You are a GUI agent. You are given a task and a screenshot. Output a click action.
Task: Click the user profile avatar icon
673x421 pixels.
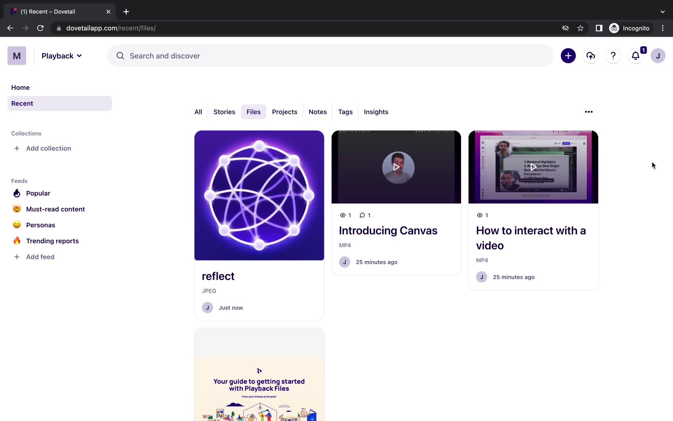658,56
